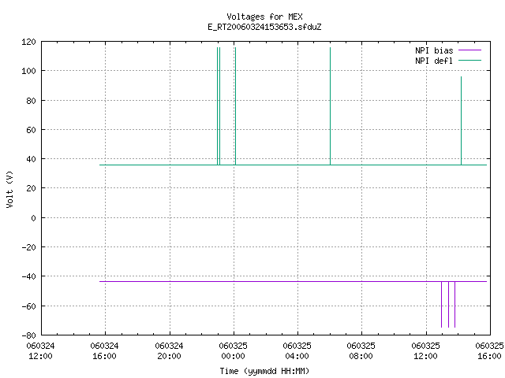Select the filename E_RT20060324153653.sfduZ subtitle
Image resolution: width=505 pixels, height=378 pixels.
pyautogui.click(x=264, y=27)
